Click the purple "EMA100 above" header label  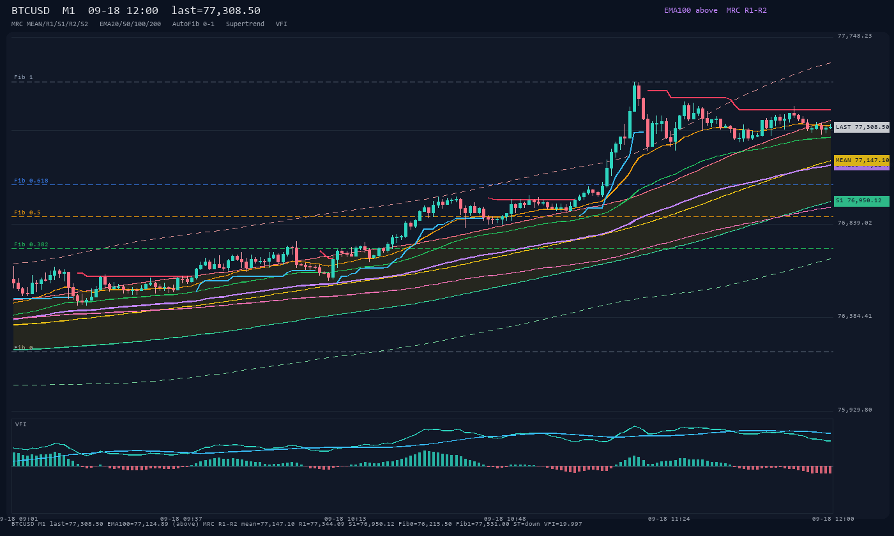click(x=691, y=10)
